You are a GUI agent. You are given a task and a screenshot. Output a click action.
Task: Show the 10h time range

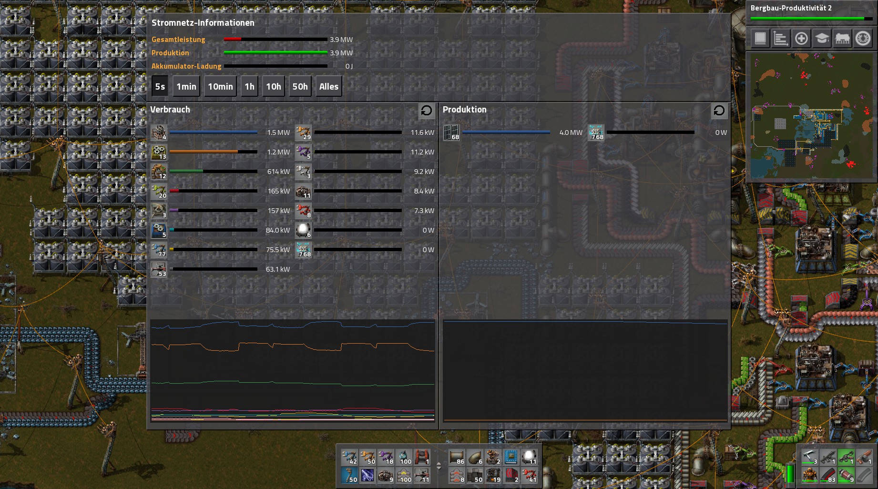(x=273, y=86)
